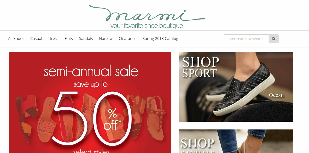This screenshot has width=309, height=153.
Task: Click the Ocean shoe label
Action: (276, 95)
